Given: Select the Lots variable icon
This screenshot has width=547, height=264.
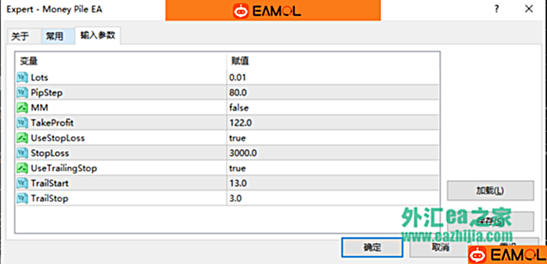Looking at the screenshot, I should tap(22, 77).
